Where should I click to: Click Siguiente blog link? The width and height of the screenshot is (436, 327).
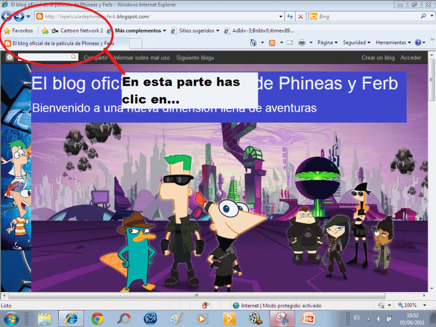195,58
